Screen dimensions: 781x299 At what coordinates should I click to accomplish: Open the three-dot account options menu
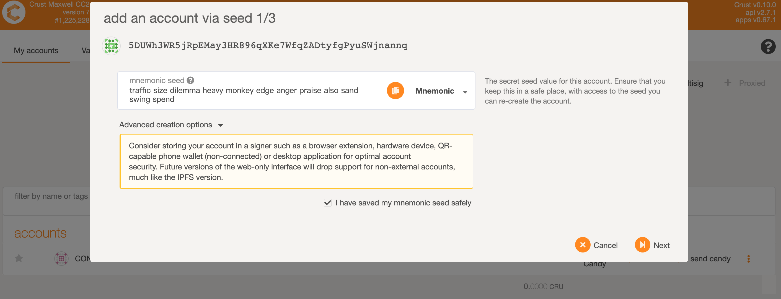click(x=749, y=259)
